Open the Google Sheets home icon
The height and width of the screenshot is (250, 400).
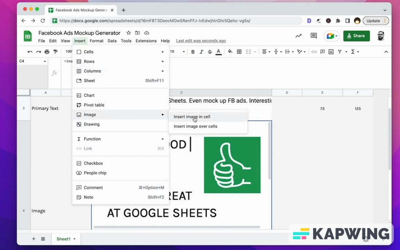point(28,36)
